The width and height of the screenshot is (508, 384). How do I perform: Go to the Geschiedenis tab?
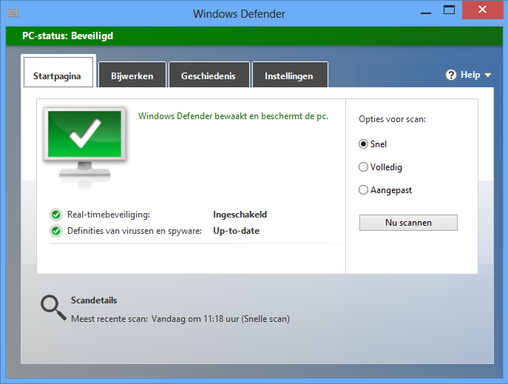209,75
